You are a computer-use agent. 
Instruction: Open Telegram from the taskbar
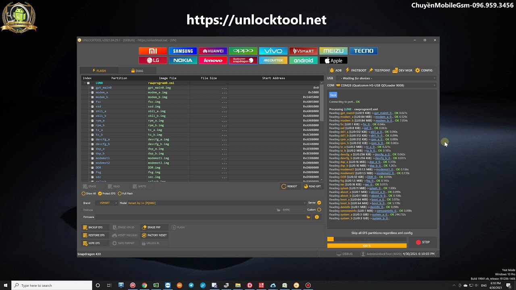point(191,285)
